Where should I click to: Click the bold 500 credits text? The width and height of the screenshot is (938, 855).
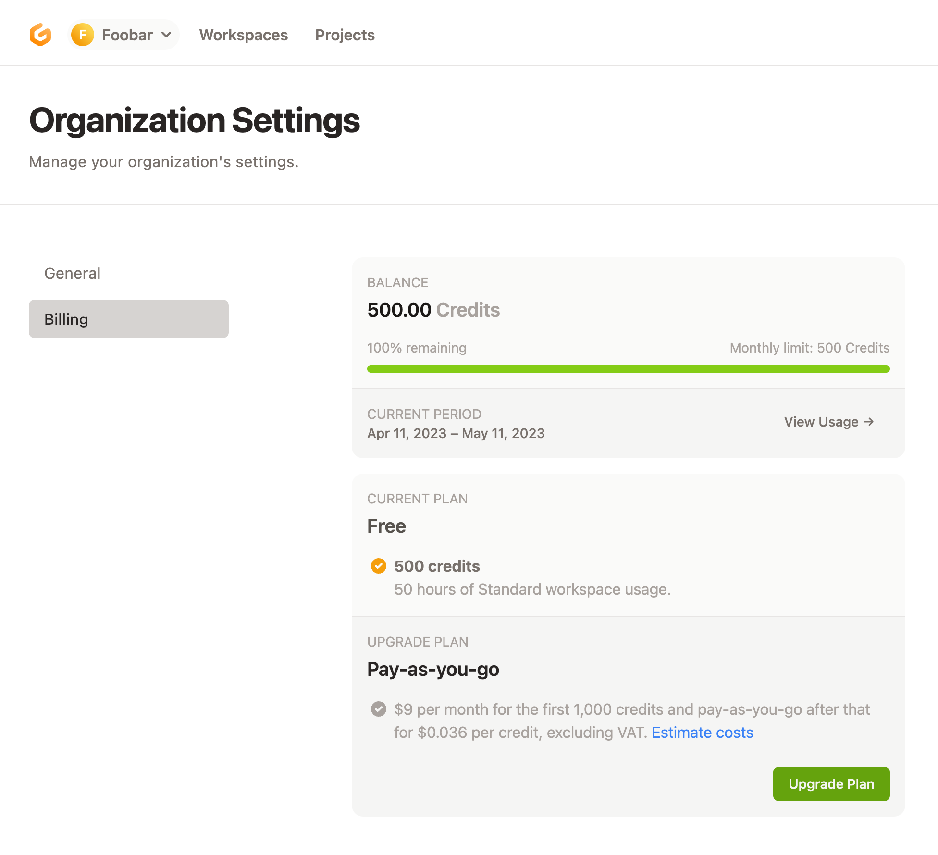(x=437, y=566)
